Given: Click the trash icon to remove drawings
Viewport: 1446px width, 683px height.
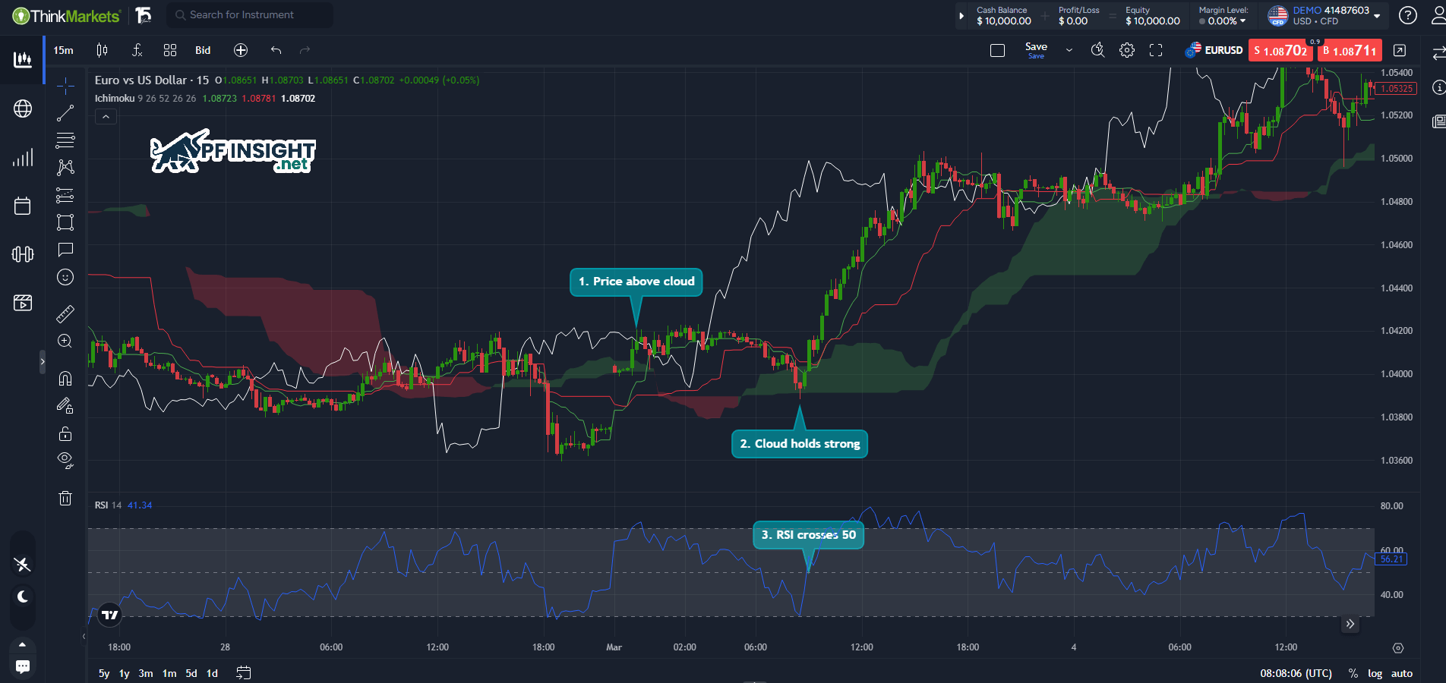Looking at the screenshot, I should click(65, 498).
